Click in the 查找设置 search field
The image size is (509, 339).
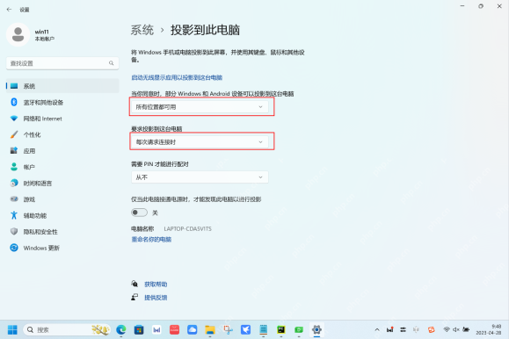[62, 63]
